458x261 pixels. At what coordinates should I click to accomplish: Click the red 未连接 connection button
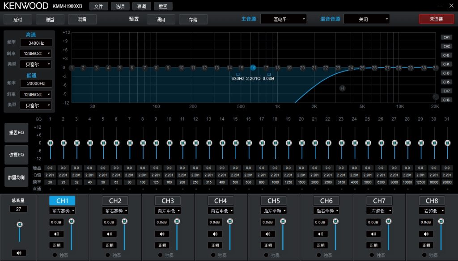(437, 19)
